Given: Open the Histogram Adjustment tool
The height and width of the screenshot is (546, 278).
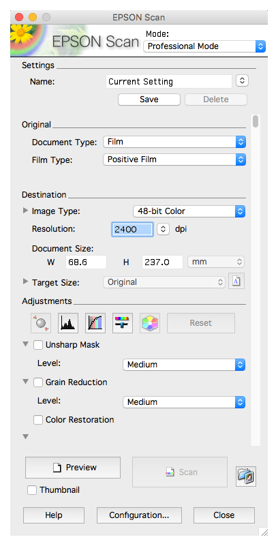Looking at the screenshot, I should click(x=68, y=323).
